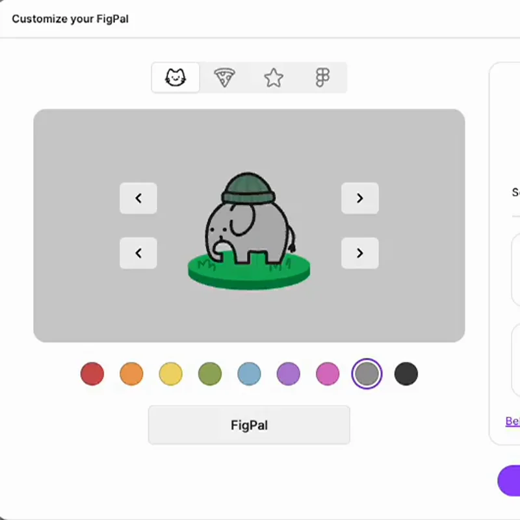
Task: Go to previous hat with upper left arrow
Action: [138, 198]
